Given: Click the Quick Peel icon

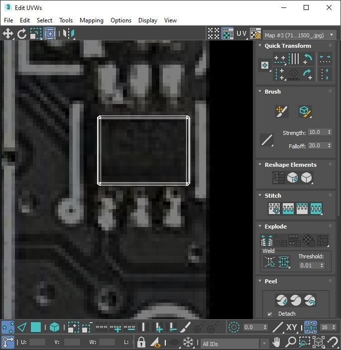Looking at the screenshot, I should 282,300.
